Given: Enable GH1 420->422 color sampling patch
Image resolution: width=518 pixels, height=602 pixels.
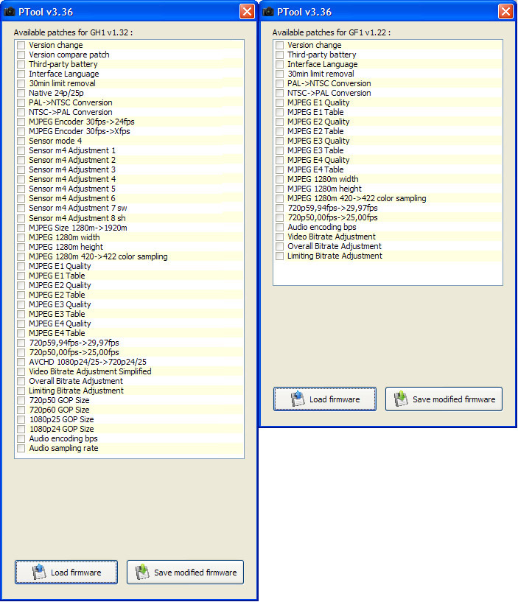Looking at the screenshot, I should (x=21, y=257).
